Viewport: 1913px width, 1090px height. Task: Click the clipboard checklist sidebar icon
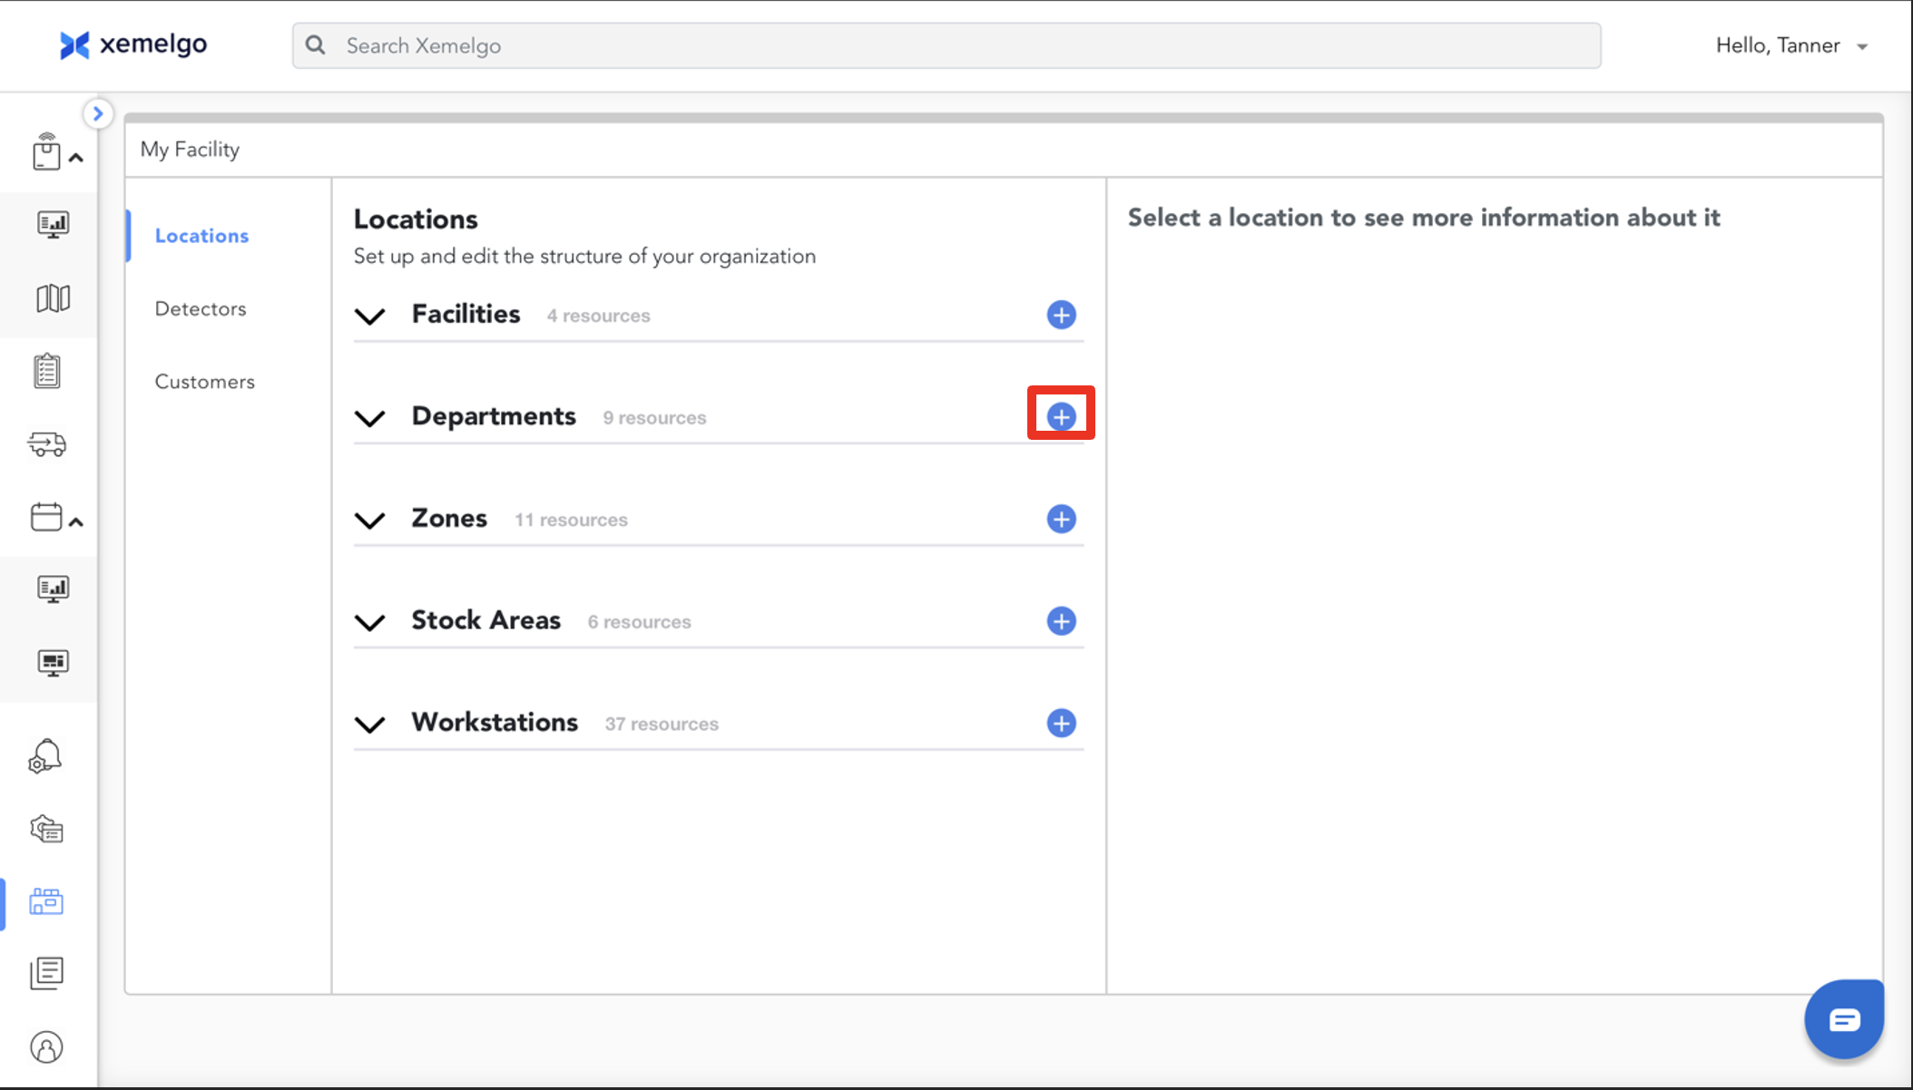pos(47,371)
